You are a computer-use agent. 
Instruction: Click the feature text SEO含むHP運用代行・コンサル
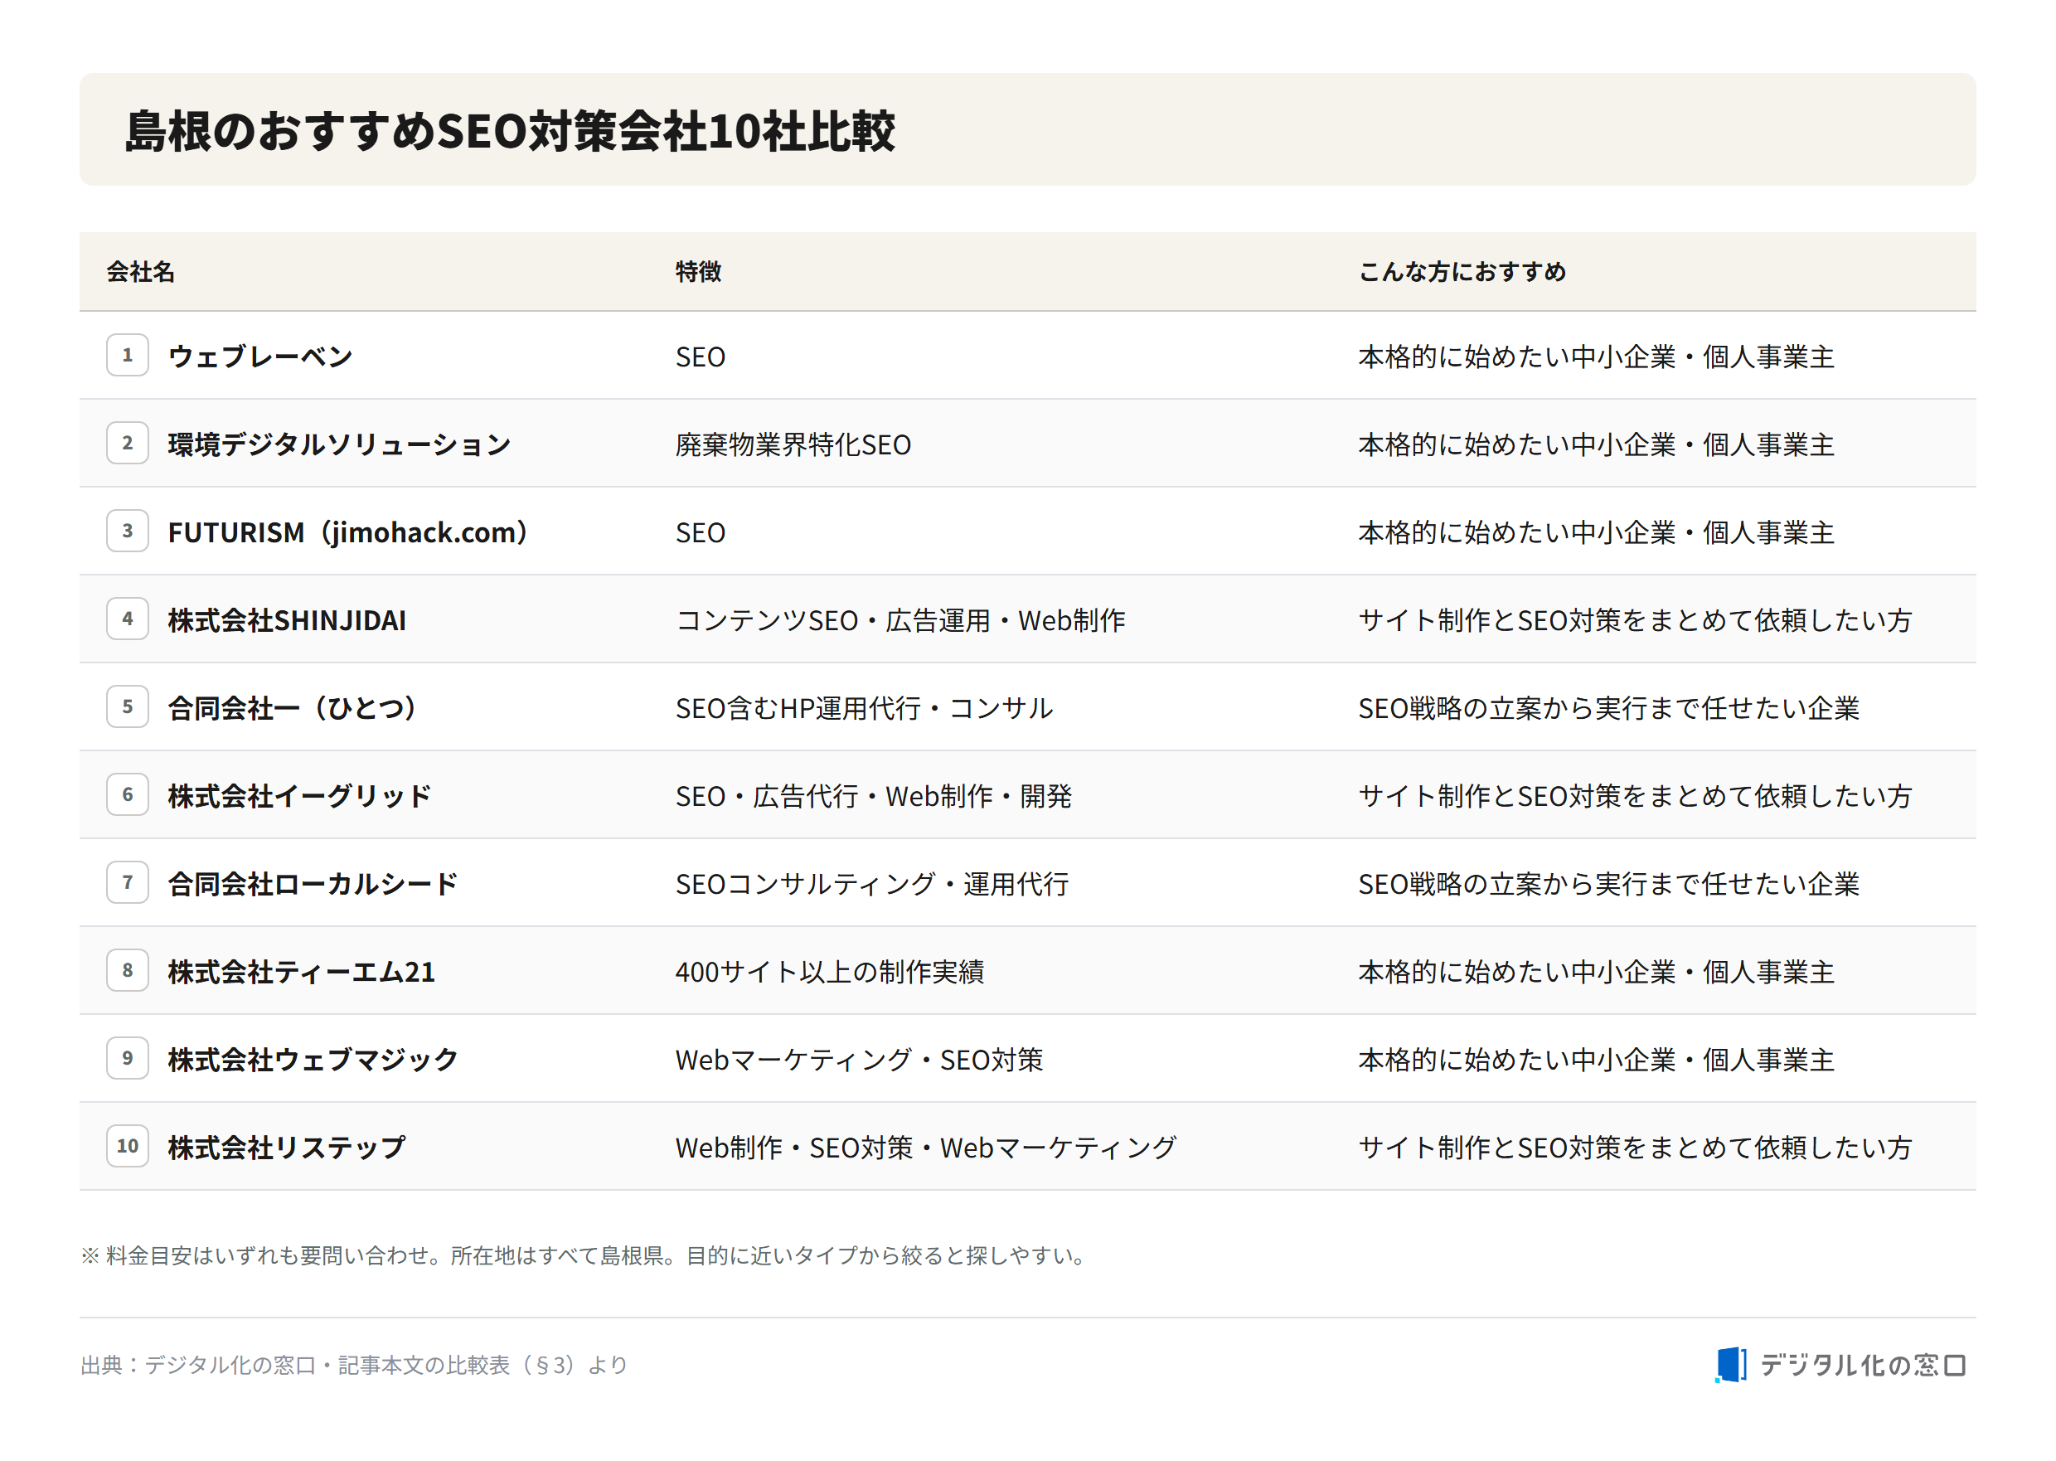[x=865, y=708]
